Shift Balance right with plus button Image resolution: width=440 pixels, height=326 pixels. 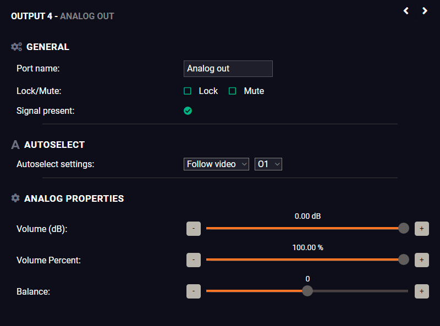point(421,291)
